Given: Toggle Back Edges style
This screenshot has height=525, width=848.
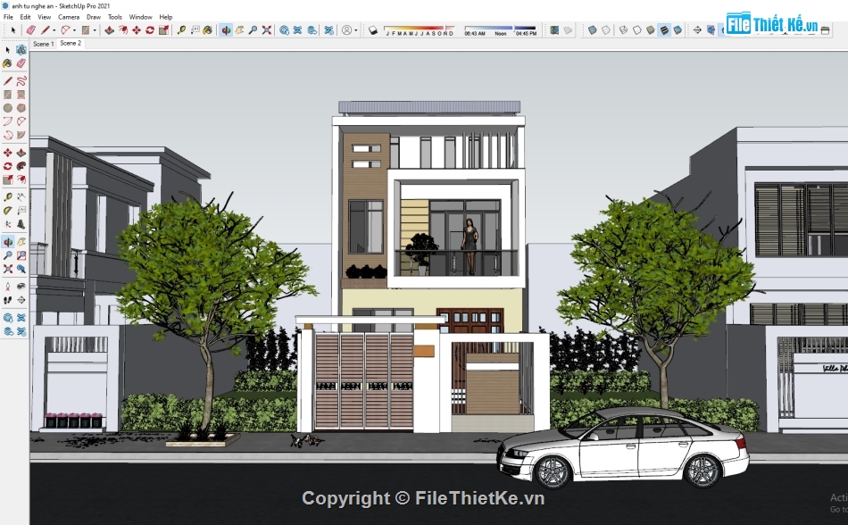Looking at the screenshot, I should pos(606,29).
